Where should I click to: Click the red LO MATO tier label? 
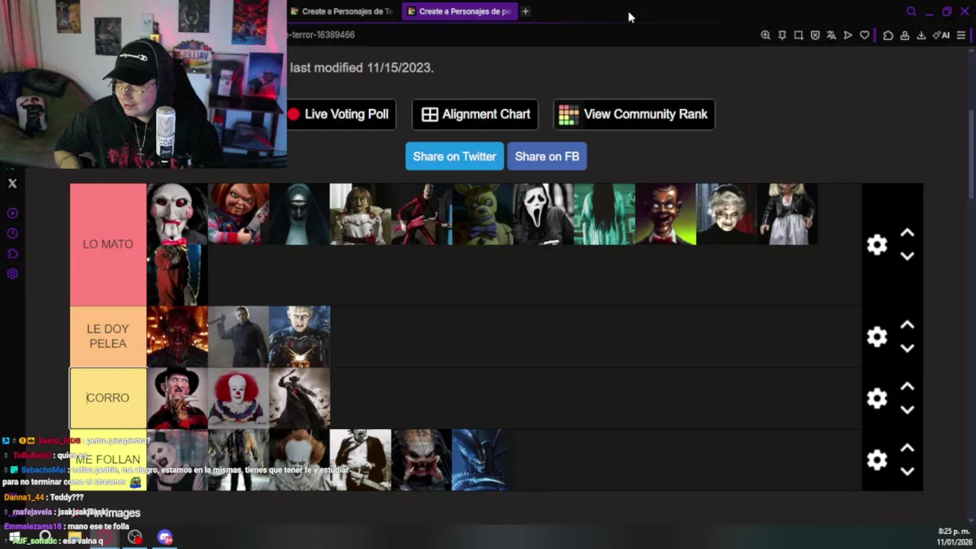coord(108,244)
